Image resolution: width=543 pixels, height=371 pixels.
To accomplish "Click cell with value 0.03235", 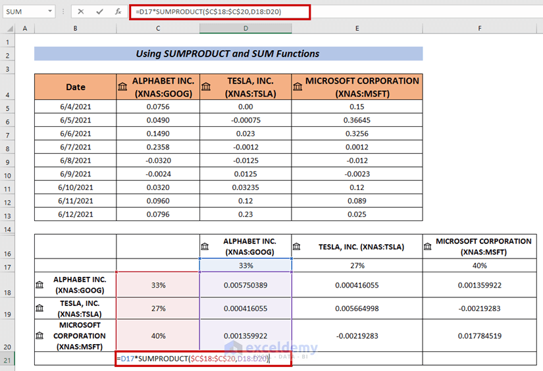I will pos(246,187).
